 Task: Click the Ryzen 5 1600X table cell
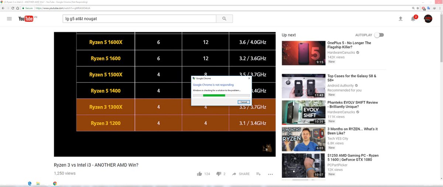[x=106, y=42]
